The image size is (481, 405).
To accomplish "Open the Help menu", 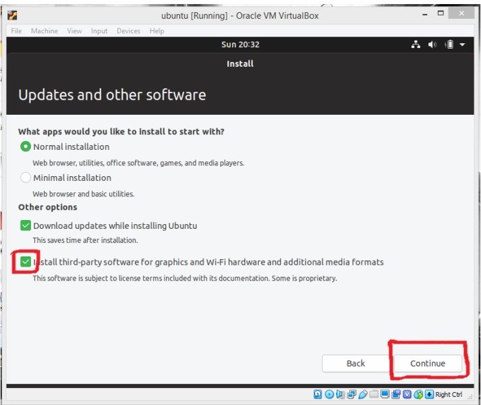I will [157, 31].
